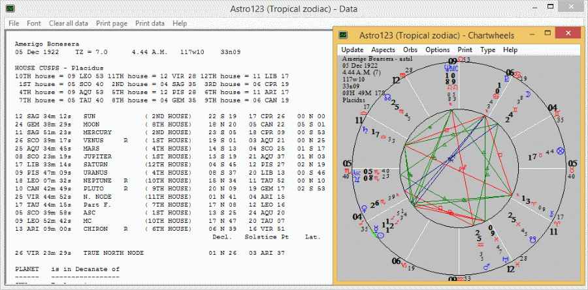588x290 pixels.
Task: Open the Font menu
Action: pyautogui.click(x=34, y=23)
